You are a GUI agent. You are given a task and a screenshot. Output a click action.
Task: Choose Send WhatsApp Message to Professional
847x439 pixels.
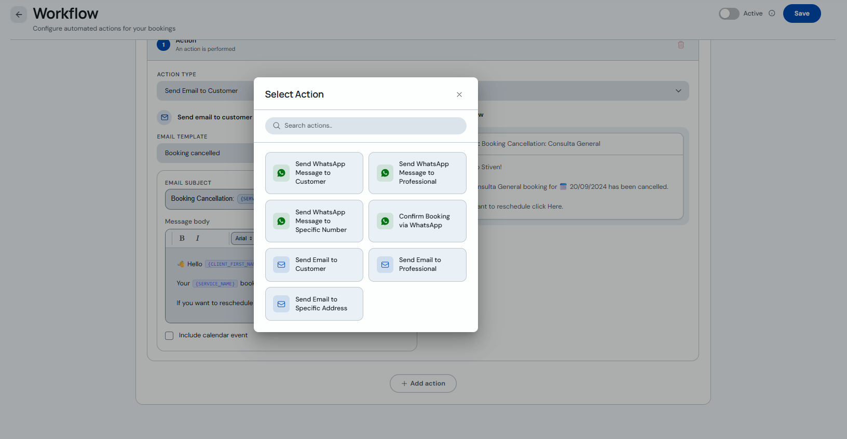pos(417,173)
